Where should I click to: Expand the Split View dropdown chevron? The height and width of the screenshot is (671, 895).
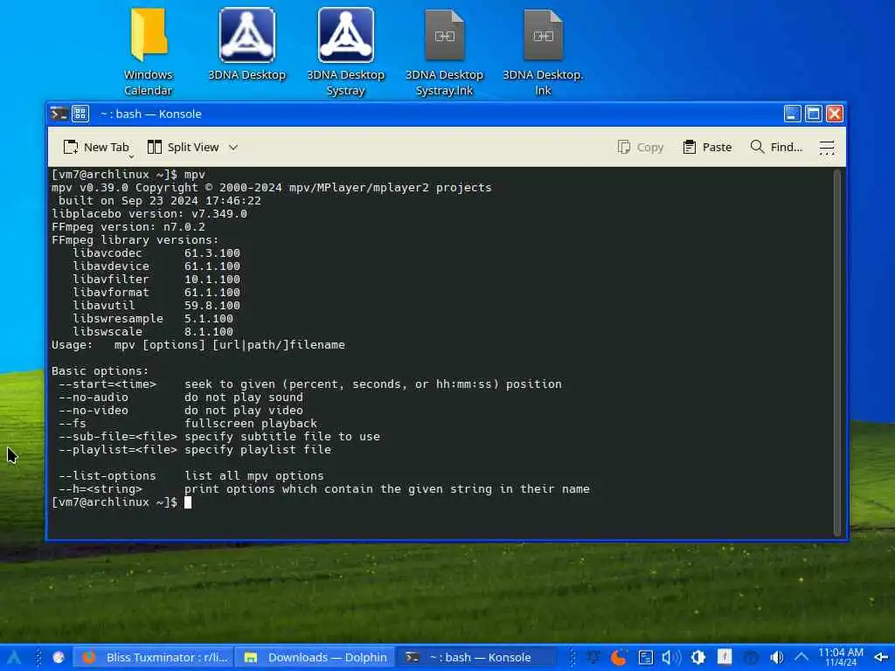pyautogui.click(x=232, y=147)
